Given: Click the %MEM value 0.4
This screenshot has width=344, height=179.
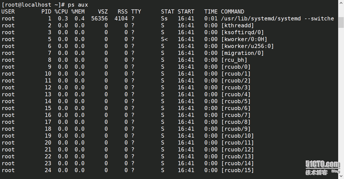Looking at the screenshot, I should (80, 18).
